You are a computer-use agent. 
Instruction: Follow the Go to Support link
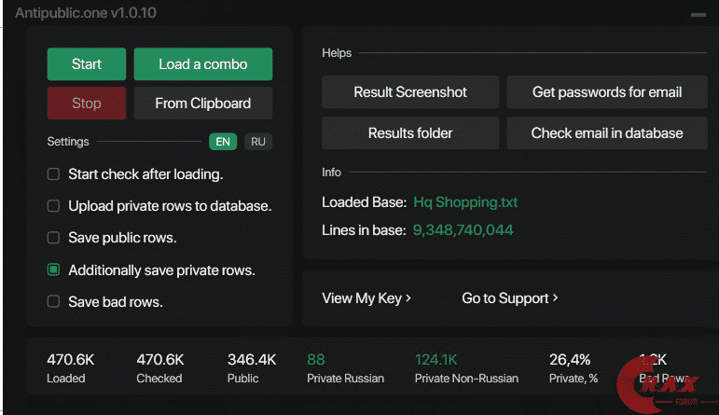tap(509, 298)
